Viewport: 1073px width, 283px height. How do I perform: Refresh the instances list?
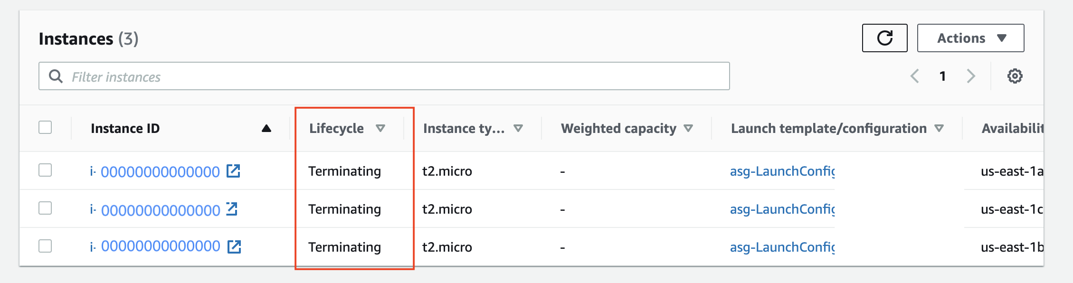pyautogui.click(x=884, y=38)
